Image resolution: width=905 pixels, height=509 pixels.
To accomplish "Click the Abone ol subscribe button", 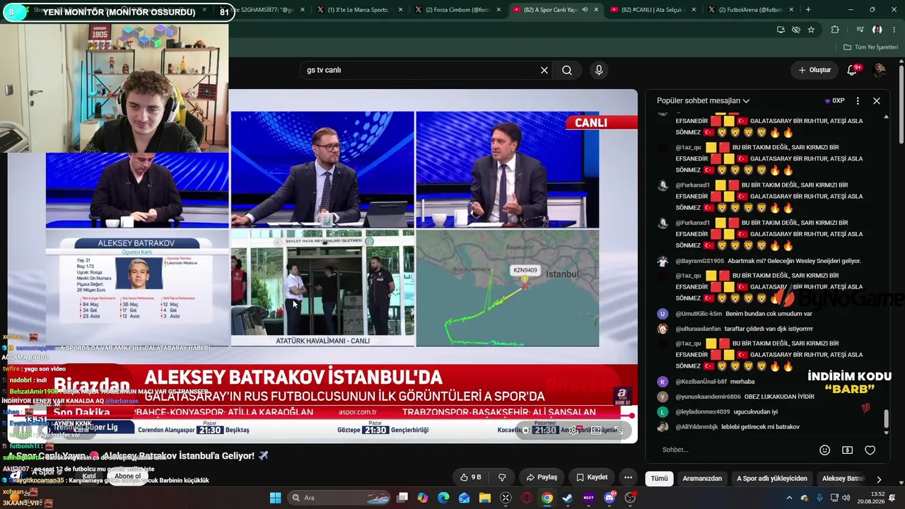I will coord(128,476).
